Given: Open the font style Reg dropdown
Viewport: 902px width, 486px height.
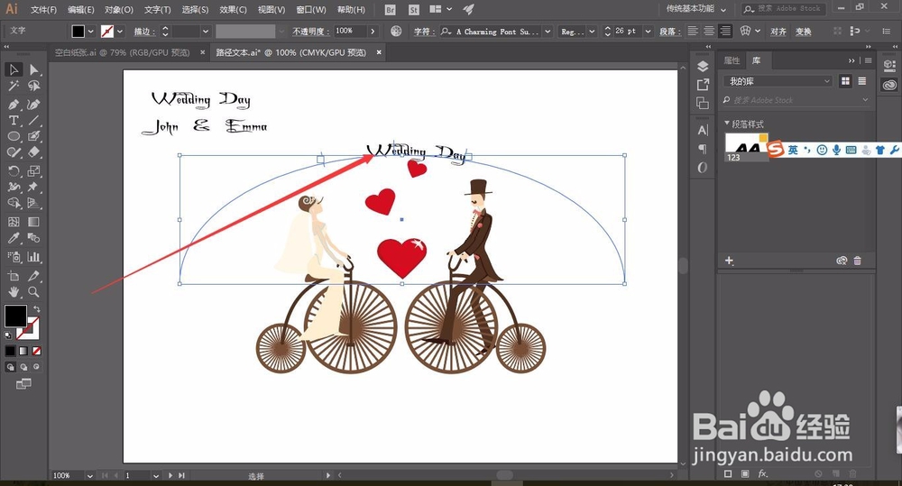Looking at the screenshot, I should click(x=592, y=32).
